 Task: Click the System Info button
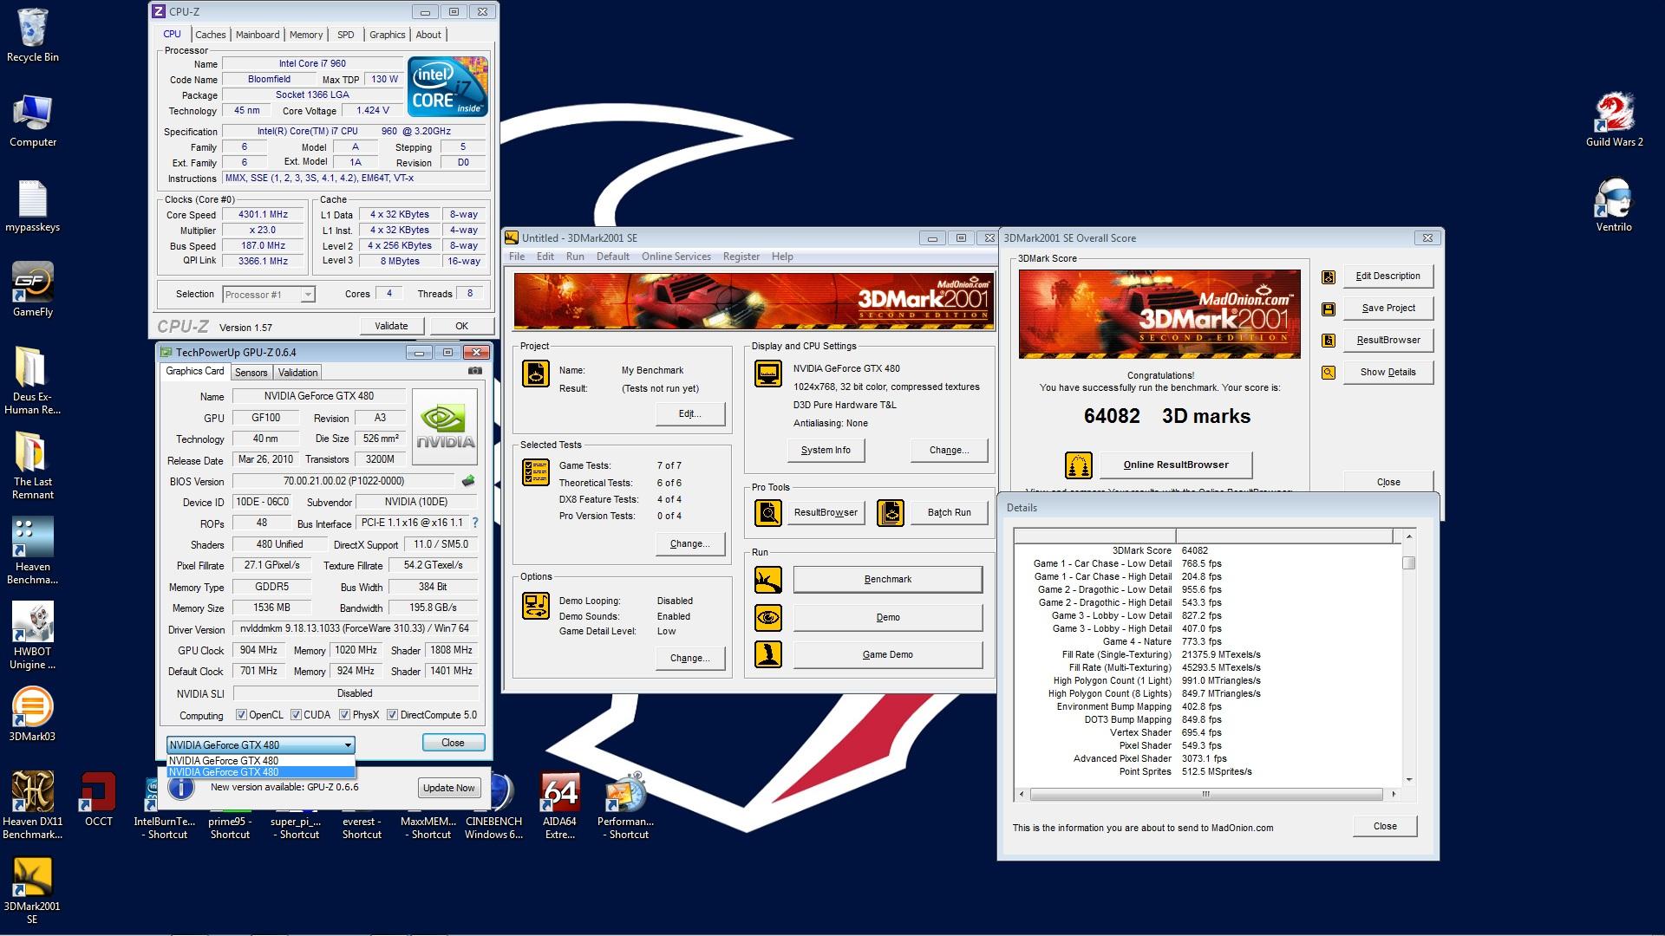pos(826,450)
